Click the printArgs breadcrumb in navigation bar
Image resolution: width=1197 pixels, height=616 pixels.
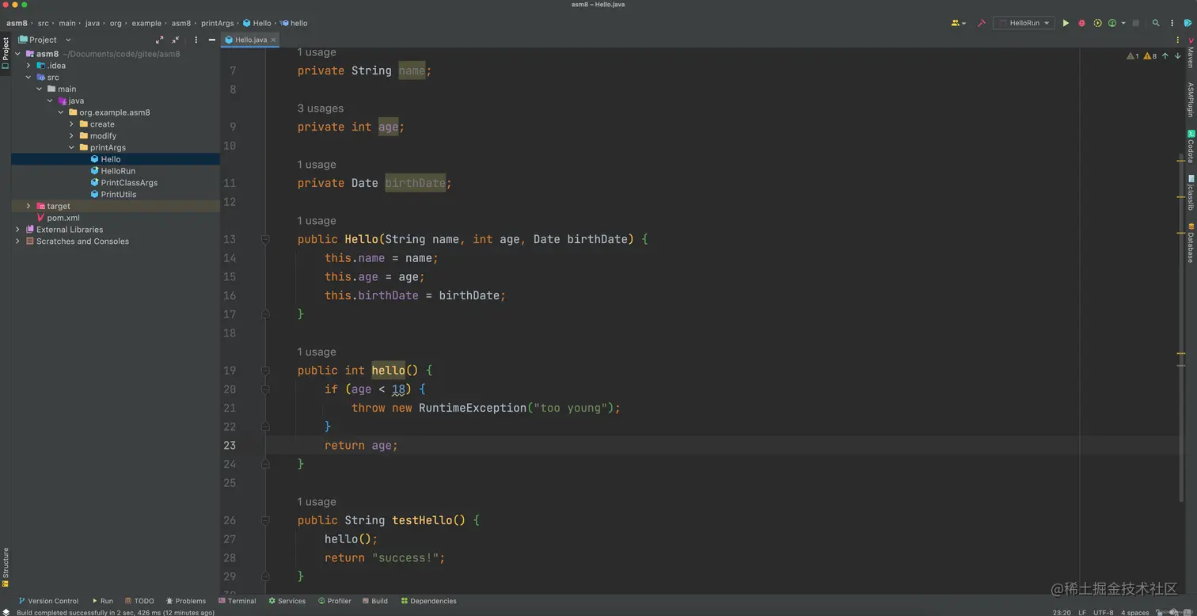(x=217, y=23)
